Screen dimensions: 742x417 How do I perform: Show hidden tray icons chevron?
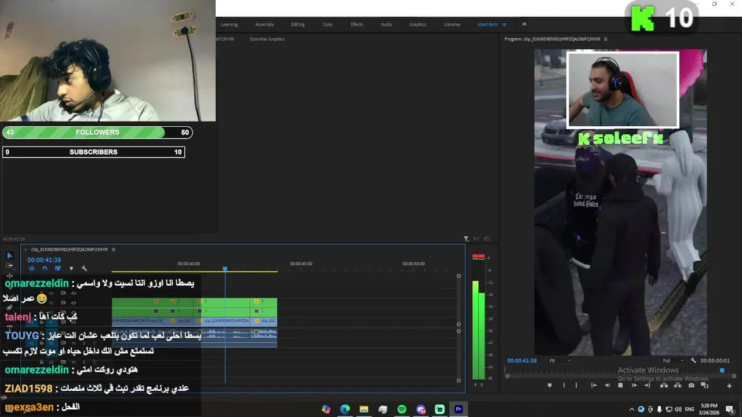tap(632, 409)
